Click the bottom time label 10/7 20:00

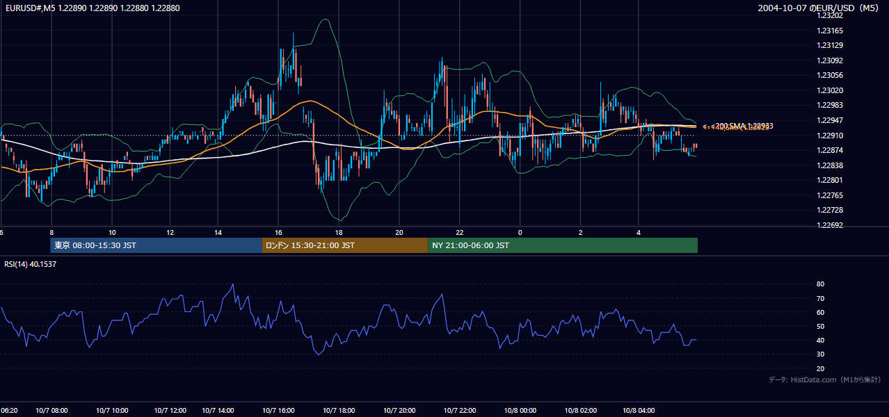coord(399,411)
